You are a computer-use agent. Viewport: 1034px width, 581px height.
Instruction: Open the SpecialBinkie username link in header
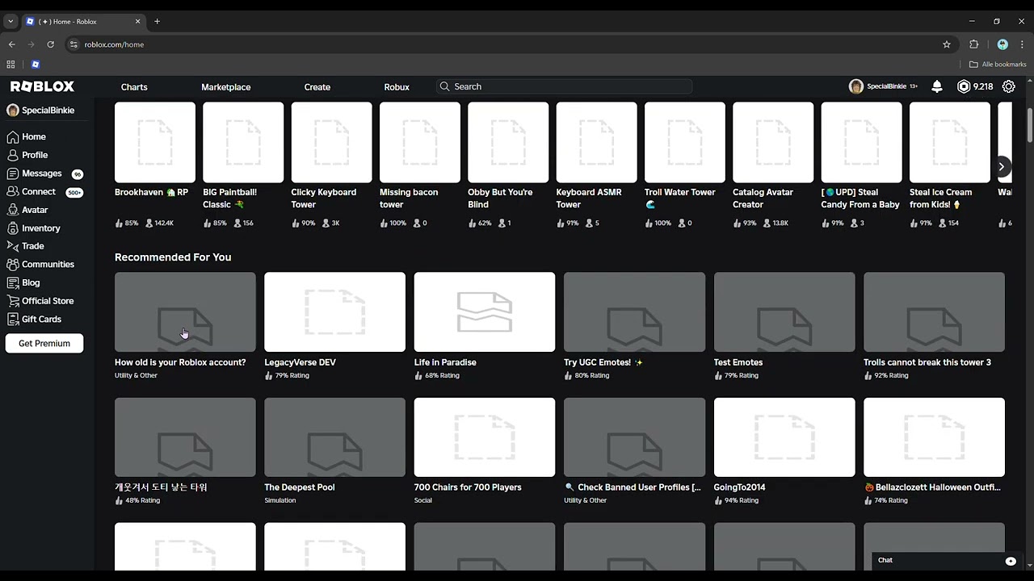pyautogui.click(x=886, y=86)
